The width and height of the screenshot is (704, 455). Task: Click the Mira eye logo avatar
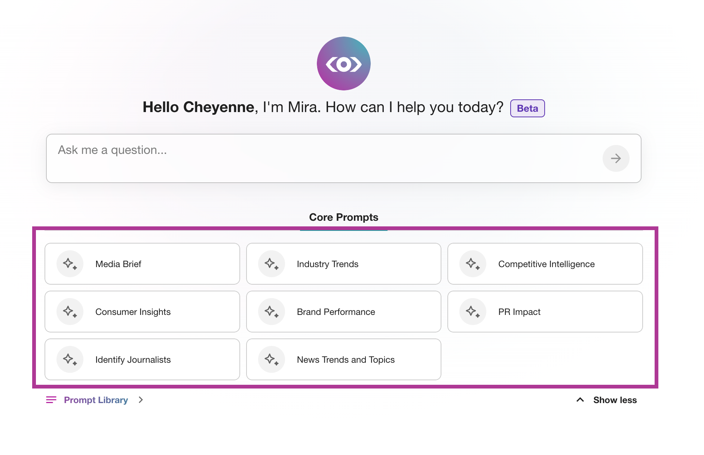(x=343, y=64)
